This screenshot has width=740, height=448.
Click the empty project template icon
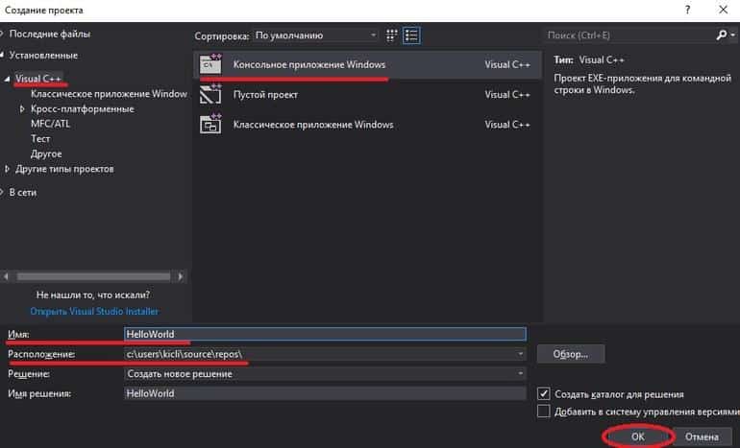[210, 94]
